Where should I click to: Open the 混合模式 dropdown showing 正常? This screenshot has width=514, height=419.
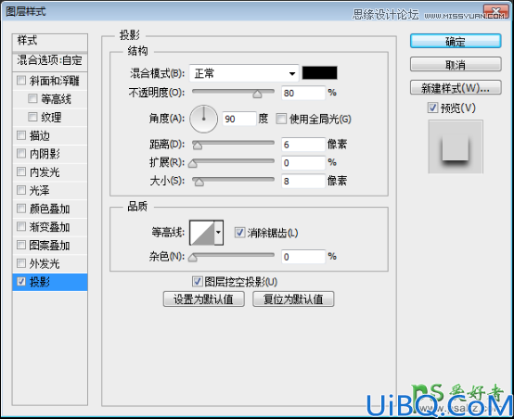[x=244, y=73]
